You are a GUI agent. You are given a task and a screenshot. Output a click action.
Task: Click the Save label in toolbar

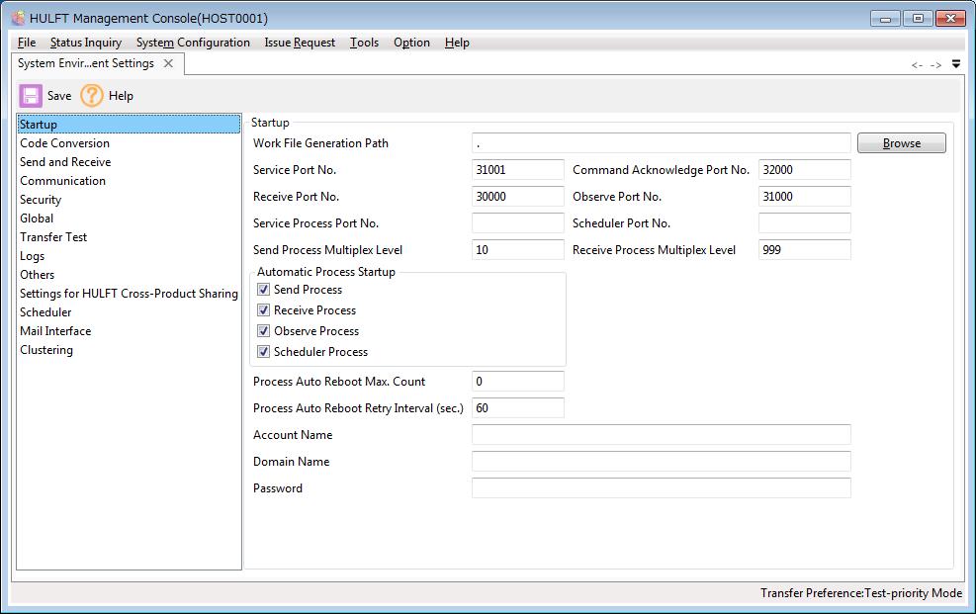click(x=59, y=96)
